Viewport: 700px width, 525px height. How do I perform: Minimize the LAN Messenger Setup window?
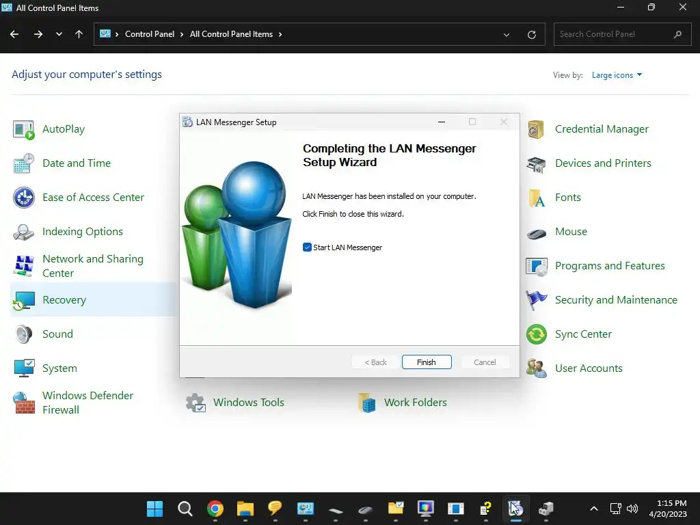pyautogui.click(x=442, y=122)
